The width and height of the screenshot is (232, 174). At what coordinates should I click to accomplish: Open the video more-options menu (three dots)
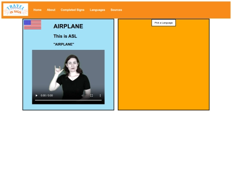pyautogui.click(x=100, y=95)
